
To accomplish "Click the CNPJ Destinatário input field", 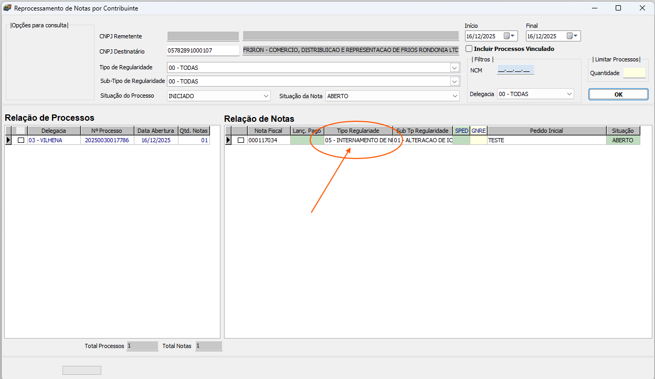I will [203, 51].
